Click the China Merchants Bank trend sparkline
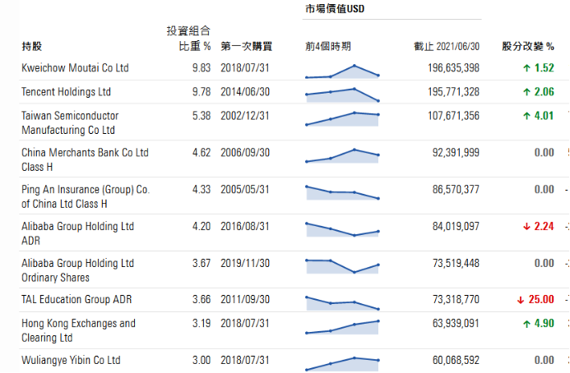 click(x=342, y=155)
